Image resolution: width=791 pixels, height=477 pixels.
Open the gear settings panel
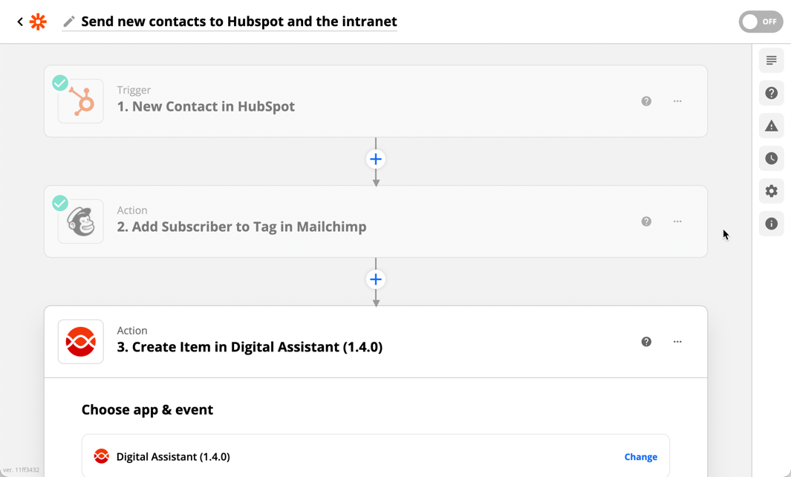pyautogui.click(x=772, y=191)
